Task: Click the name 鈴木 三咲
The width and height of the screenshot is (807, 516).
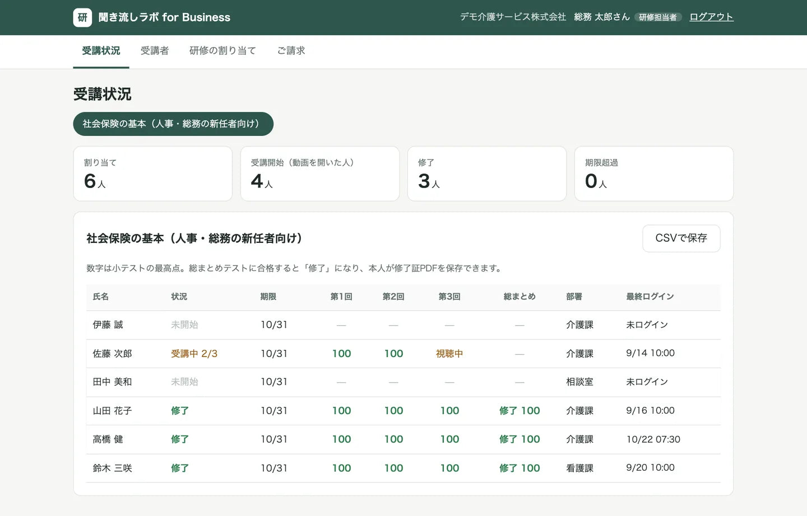Action: coord(112,468)
